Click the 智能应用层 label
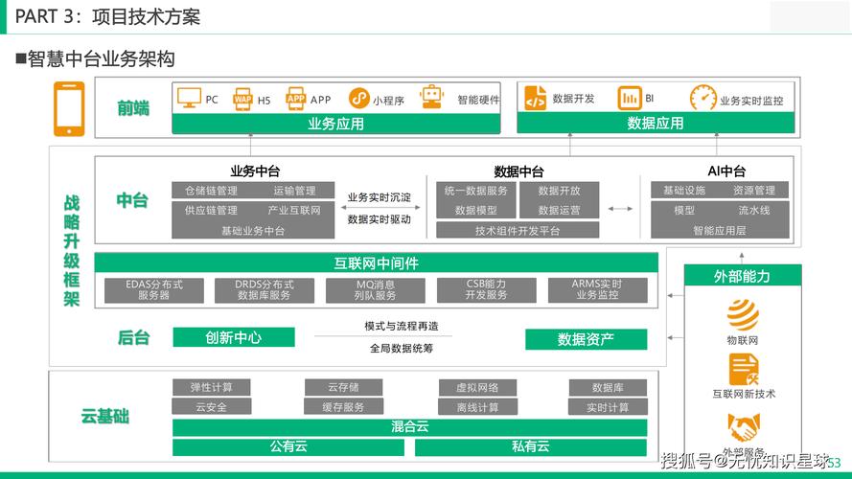 720,230
